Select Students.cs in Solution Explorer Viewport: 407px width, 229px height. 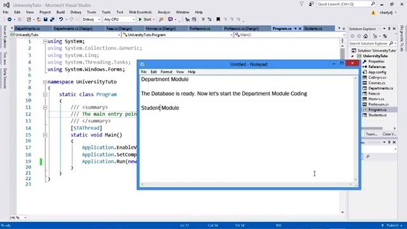click(x=377, y=115)
